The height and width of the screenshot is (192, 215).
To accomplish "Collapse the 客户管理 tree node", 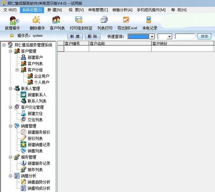I will pos(10,51).
